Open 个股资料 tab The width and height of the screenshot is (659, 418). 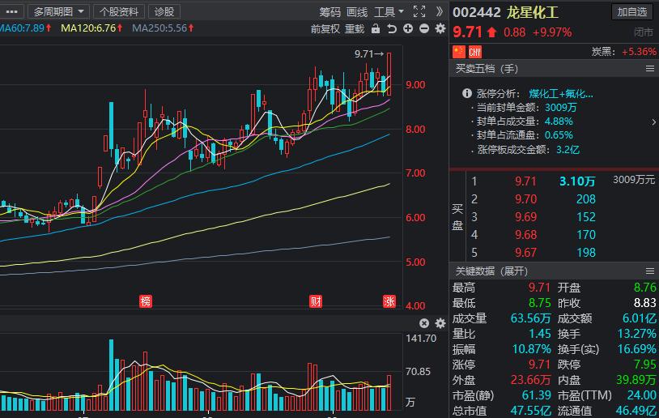pos(119,11)
